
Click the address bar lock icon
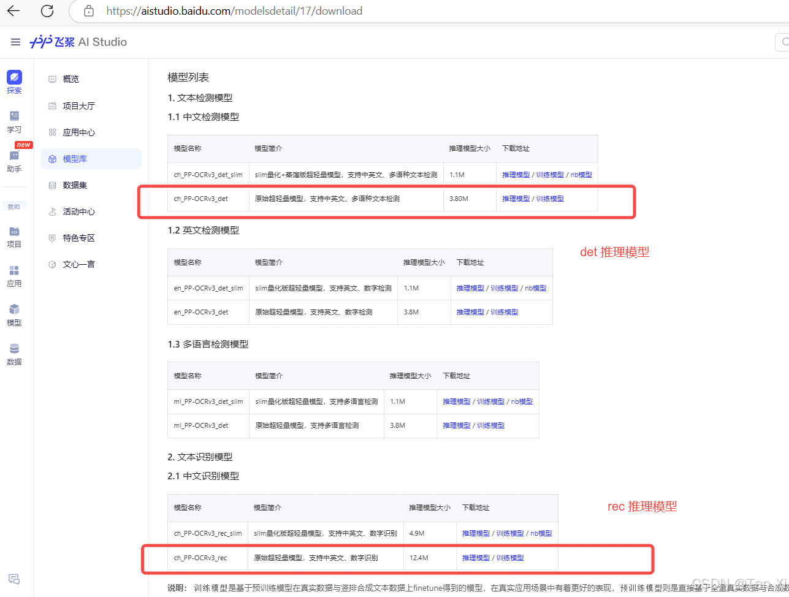click(89, 10)
